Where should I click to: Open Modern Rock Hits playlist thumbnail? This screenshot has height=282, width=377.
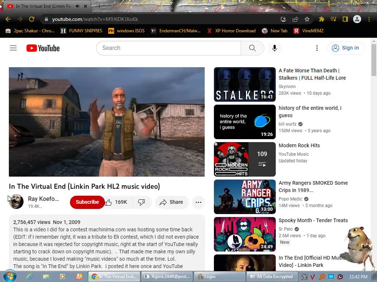tap(245, 159)
